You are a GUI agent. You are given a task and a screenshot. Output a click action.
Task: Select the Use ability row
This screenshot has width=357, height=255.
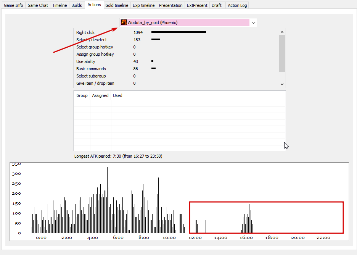[177, 61]
